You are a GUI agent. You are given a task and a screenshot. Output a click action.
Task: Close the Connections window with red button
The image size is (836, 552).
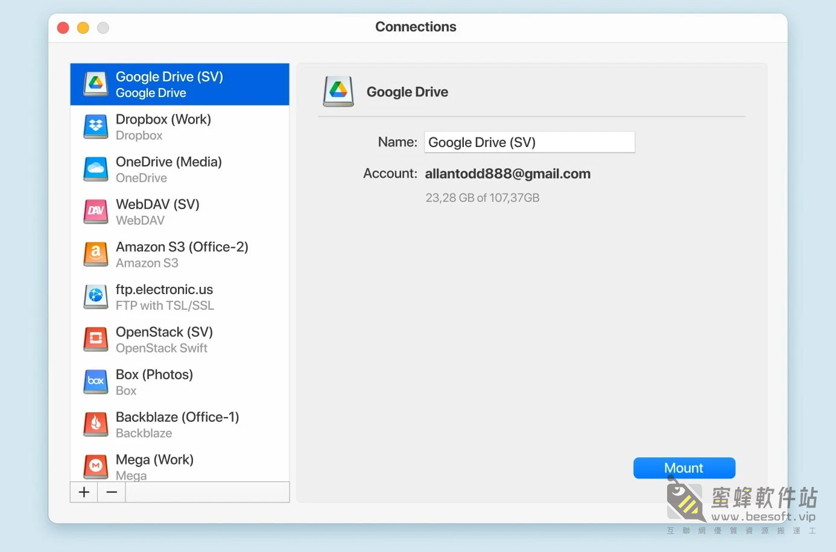click(63, 28)
